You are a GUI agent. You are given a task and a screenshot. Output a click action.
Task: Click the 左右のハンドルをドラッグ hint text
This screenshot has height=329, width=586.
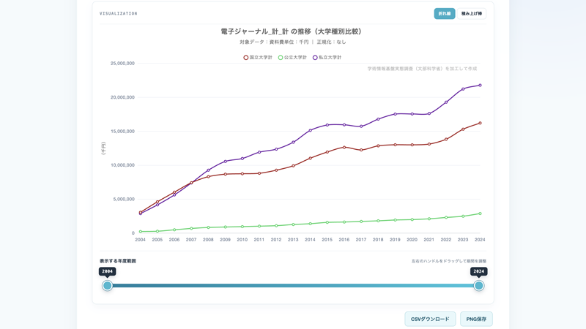pyautogui.click(x=449, y=261)
